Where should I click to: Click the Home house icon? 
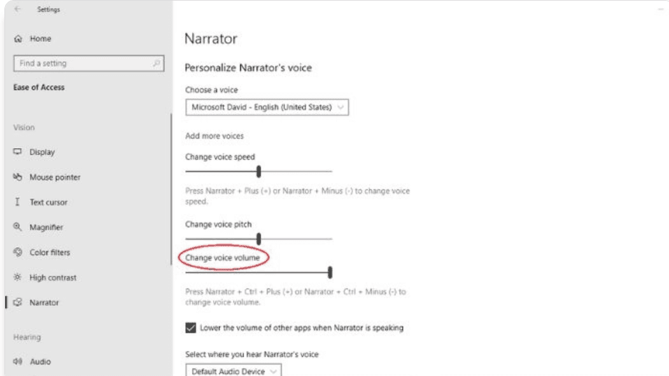[18, 39]
